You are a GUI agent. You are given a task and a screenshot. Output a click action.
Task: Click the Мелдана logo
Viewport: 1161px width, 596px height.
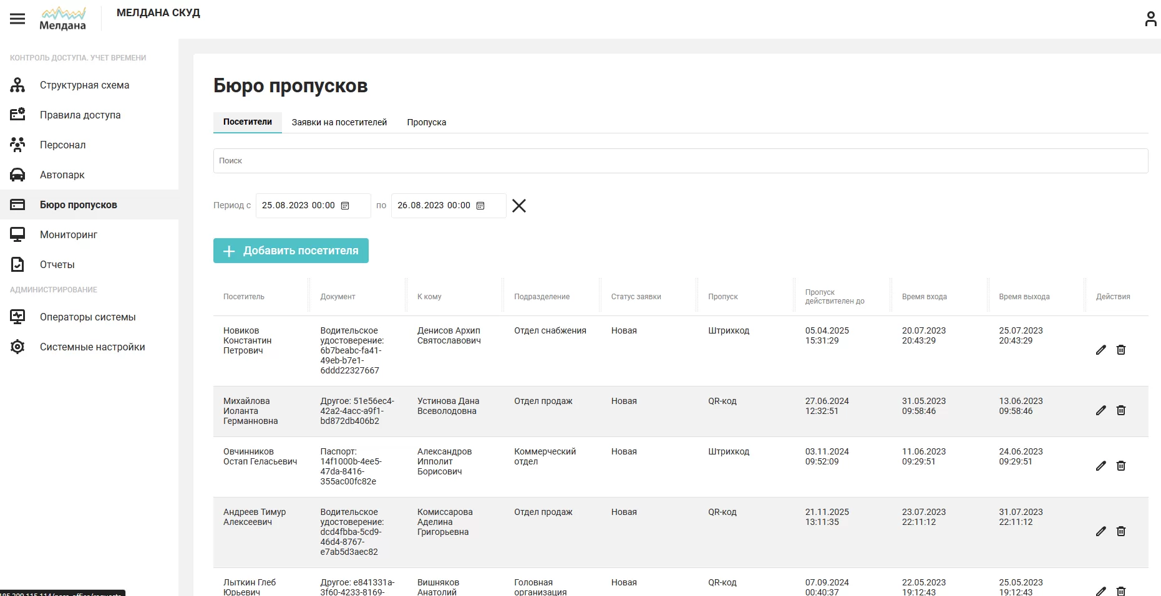(x=63, y=19)
